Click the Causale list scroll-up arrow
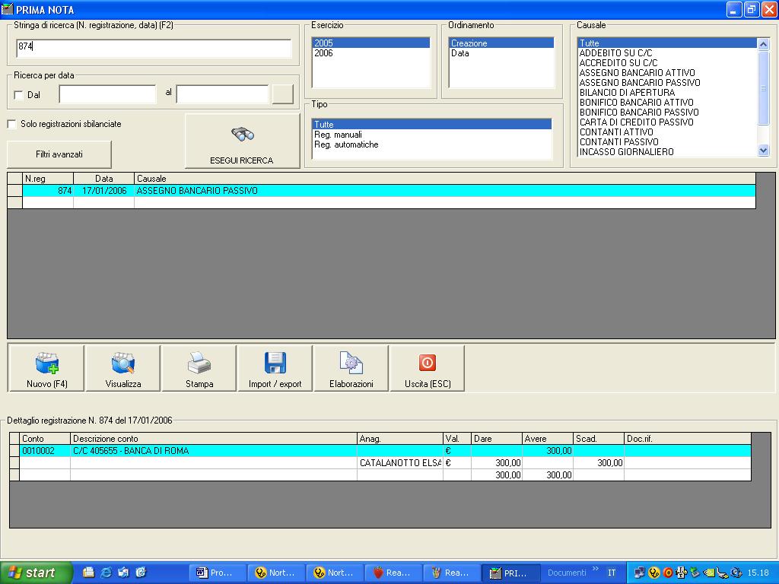 (764, 43)
